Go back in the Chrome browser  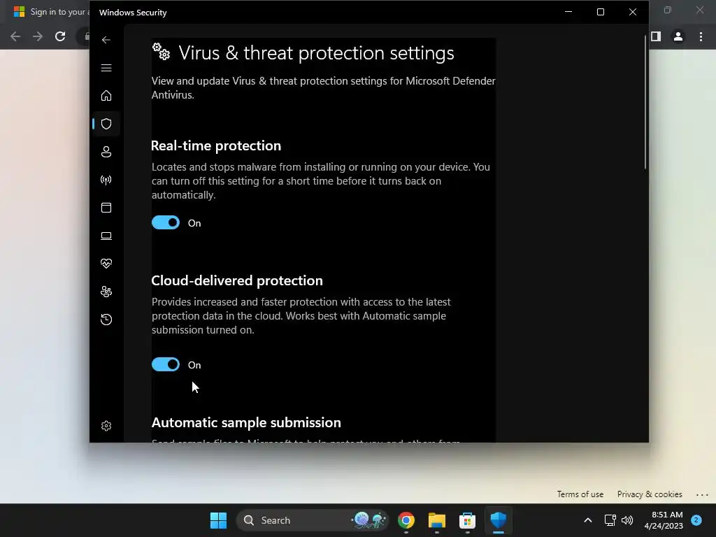pyautogui.click(x=15, y=36)
